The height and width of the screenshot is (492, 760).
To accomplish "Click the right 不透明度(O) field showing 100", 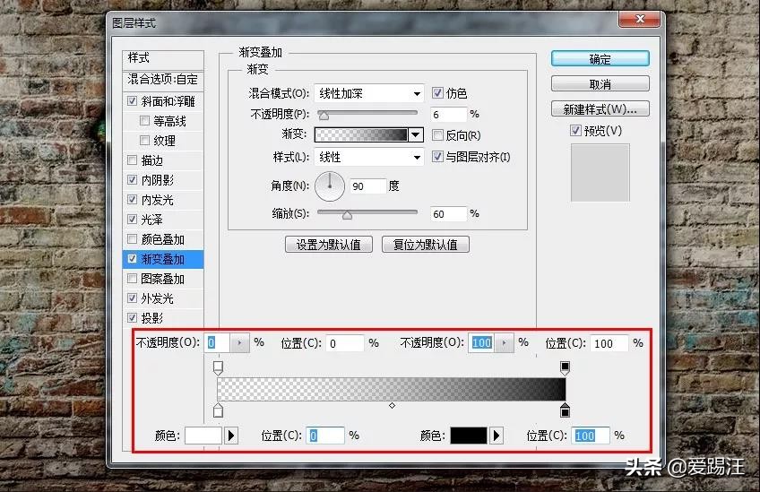I will point(482,342).
